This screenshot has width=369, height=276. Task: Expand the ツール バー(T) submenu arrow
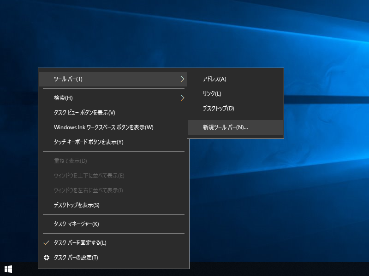click(x=182, y=79)
